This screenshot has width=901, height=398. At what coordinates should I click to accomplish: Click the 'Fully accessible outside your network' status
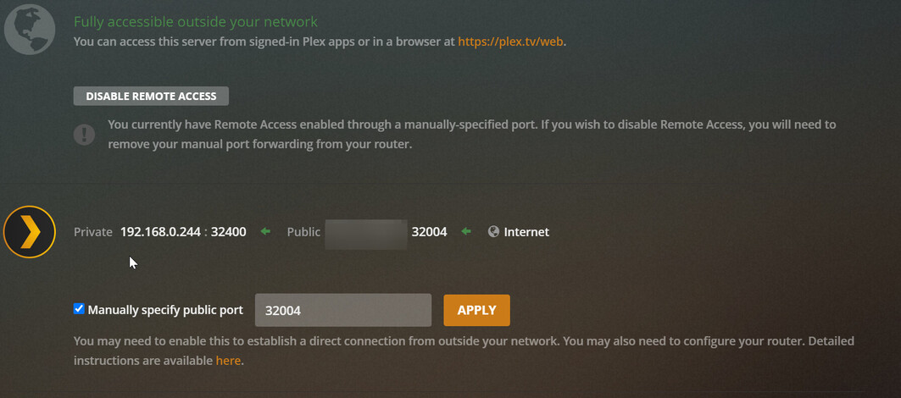196,22
